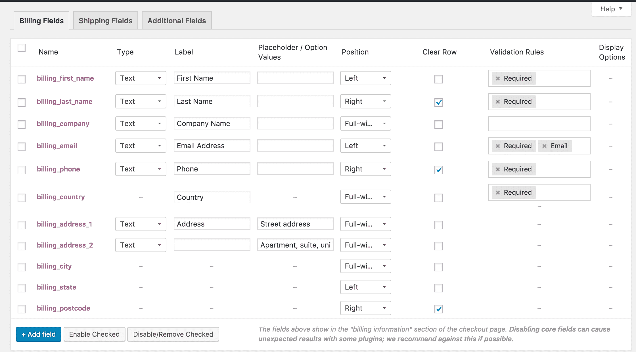
Task: Switch to the Shipping Fields tab
Action: [106, 21]
